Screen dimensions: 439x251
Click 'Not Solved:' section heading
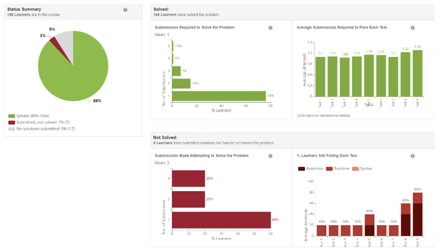(x=165, y=137)
